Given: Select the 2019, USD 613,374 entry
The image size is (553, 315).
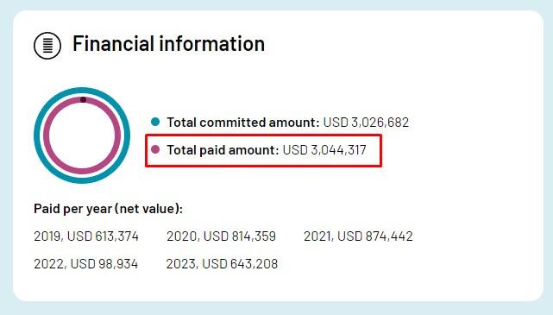Looking at the screenshot, I should click(x=86, y=236).
